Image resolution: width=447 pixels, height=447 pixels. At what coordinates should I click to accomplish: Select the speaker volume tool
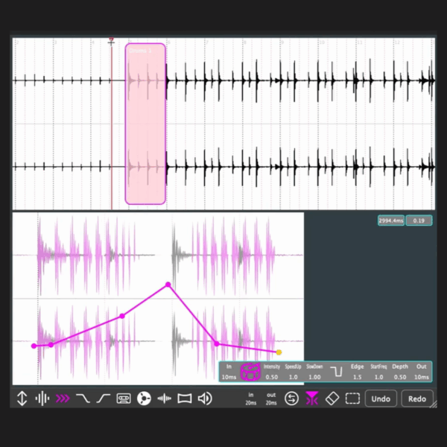[205, 399]
